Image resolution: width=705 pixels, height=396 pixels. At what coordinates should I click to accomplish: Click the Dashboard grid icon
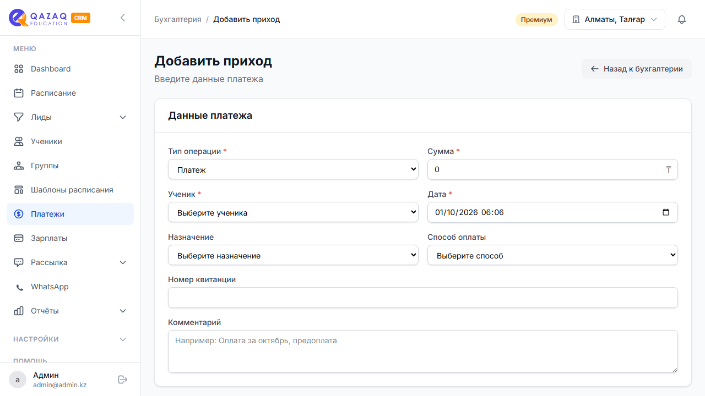19,69
